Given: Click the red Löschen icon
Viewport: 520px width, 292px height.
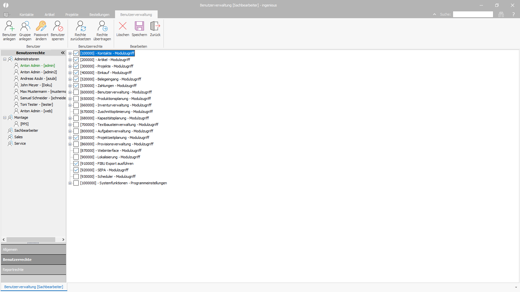Looking at the screenshot, I should coord(123,26).
